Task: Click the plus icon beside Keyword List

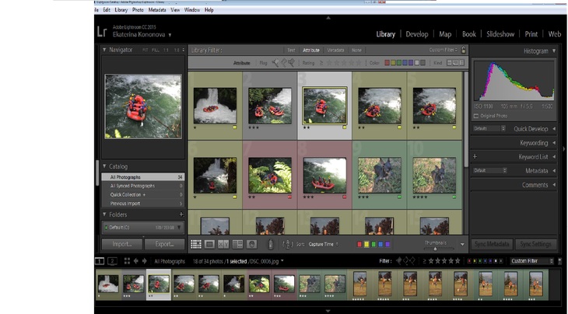Action: (x=475, y=157)
